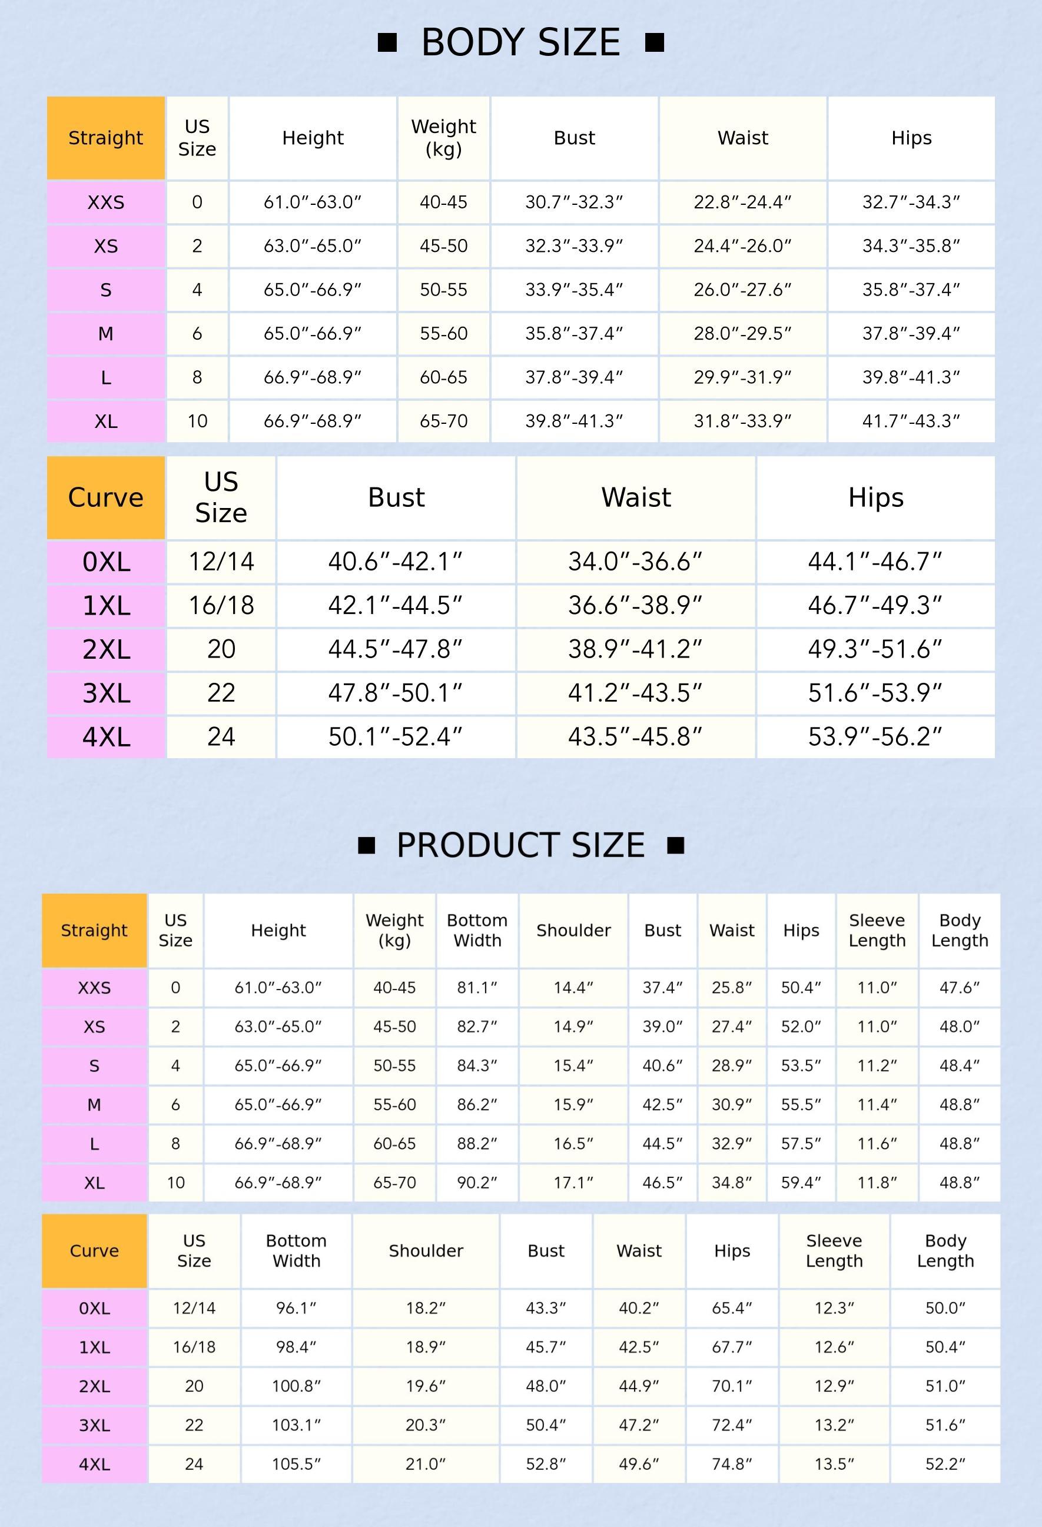
Task: Click the square bullet right of BODY SIZE
Action: click(655, 43)
